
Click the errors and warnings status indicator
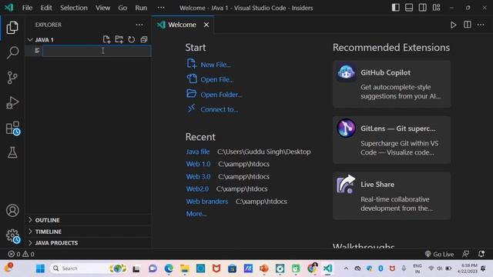coord(21,254)
